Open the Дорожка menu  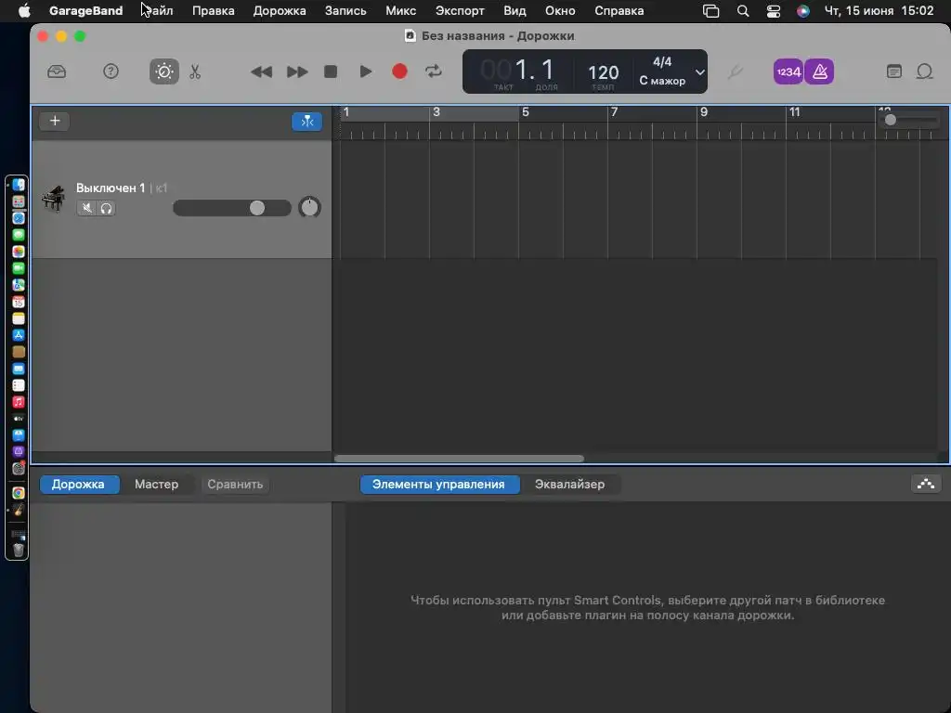[280, 11]
